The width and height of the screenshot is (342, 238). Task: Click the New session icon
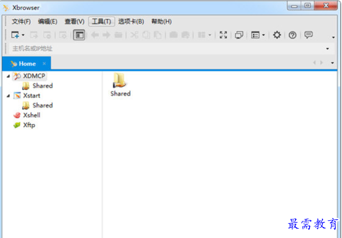click(15, 35)
